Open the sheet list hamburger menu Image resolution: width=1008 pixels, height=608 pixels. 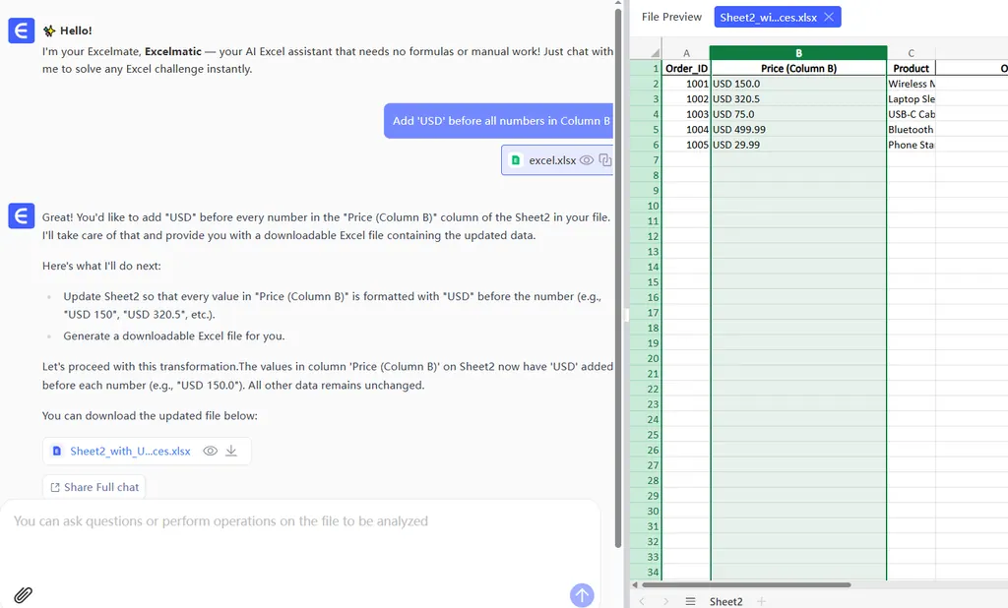coord(690,601)
